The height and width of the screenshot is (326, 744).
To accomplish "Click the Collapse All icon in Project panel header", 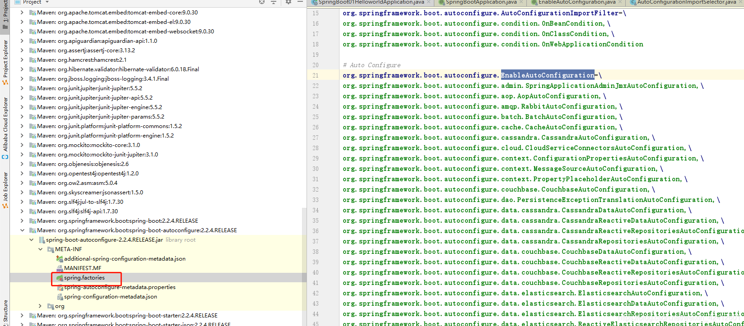I will (274, 2).
